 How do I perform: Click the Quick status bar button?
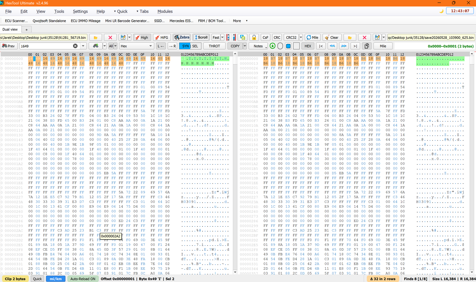tap(37, 279)
